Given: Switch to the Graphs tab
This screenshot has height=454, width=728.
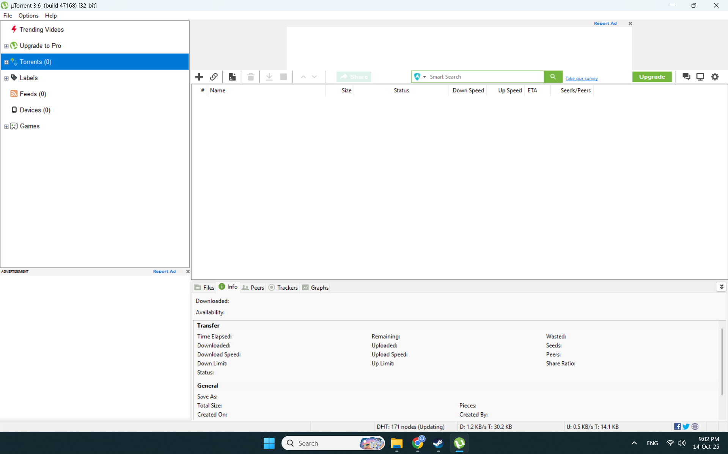Looking at the screenshot, I should [315, 287].
